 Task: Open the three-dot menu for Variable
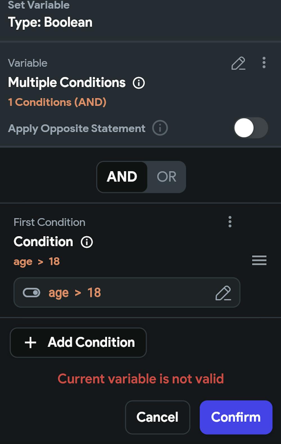(264, 62)
